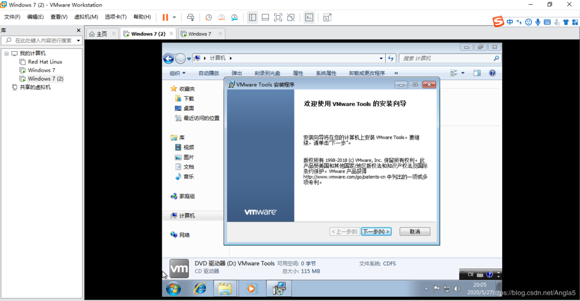Image resolution: width=580 pixels, height=301 pixels.
Task: Click 卸载或更改程序 in the Explorer toolbar
Action: point(367,73)
